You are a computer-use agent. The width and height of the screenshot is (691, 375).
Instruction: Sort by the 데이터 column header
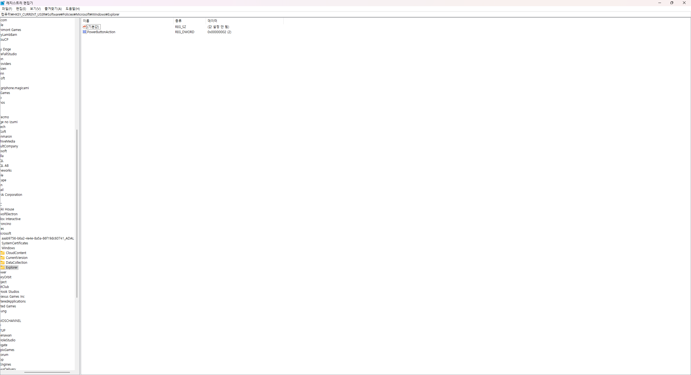coord(245,21)
